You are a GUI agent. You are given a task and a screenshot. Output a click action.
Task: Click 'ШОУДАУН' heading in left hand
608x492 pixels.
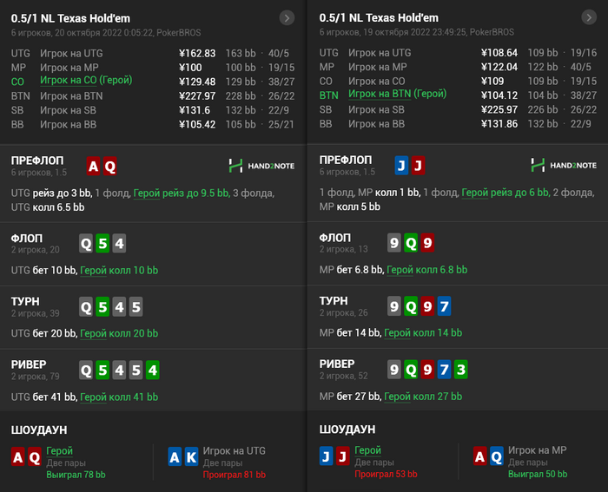[x=39, y=430]
